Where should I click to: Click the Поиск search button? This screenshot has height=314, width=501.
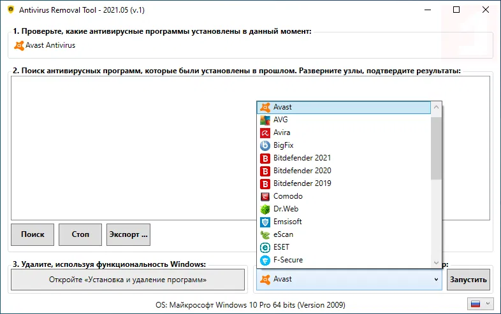pos(33,234)
